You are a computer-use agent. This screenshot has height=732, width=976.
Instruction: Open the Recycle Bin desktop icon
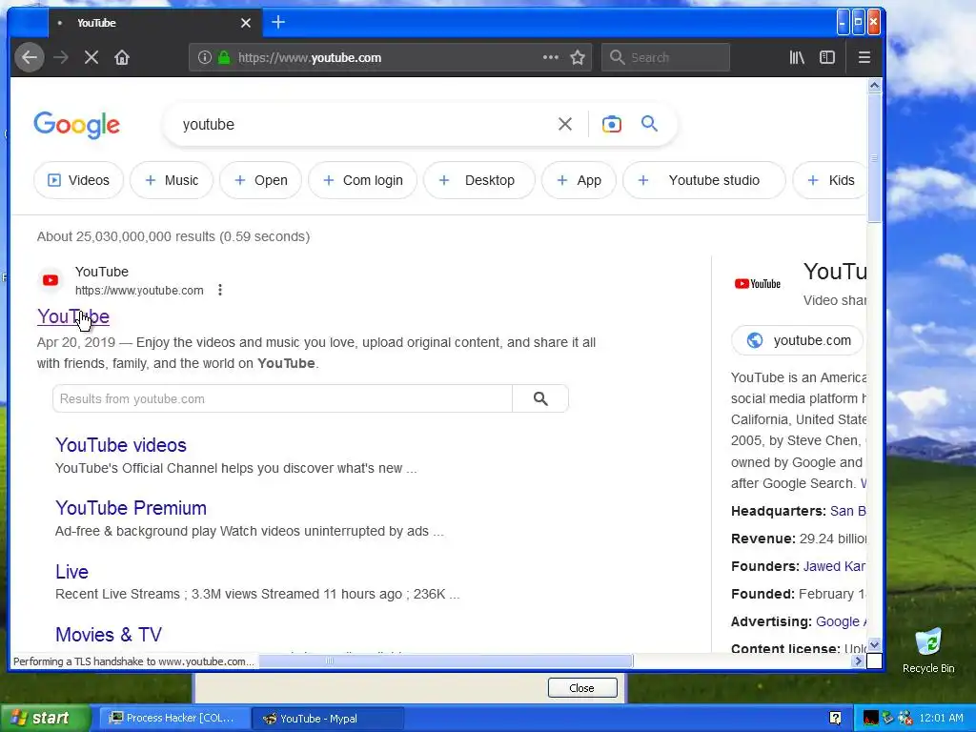(928, 650)
